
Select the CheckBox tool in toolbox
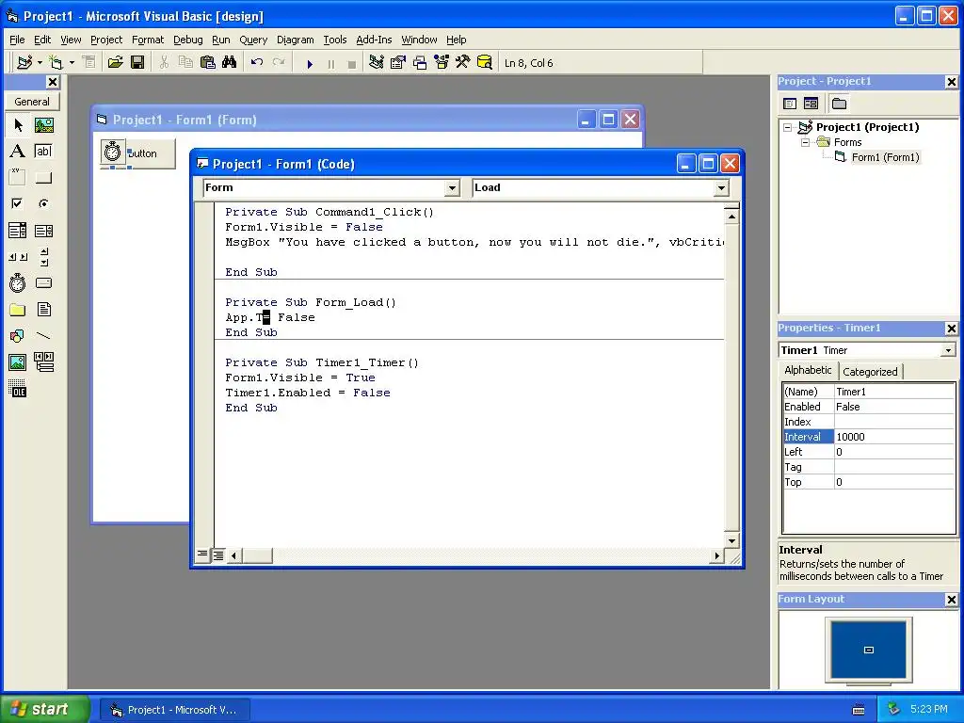pyautogui.click(x=18, y=203)
